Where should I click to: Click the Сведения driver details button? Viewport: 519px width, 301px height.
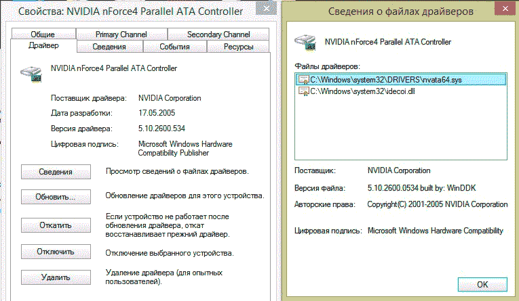click(x=56, y=172)
